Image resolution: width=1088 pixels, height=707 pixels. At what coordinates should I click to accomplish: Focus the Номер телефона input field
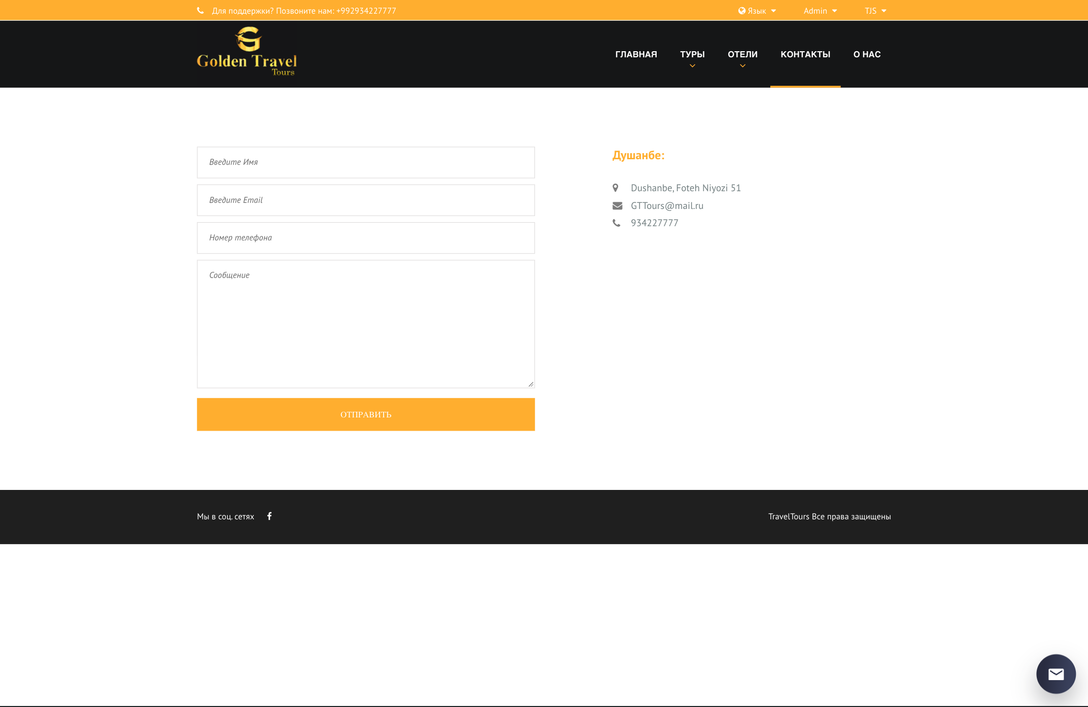366,238
